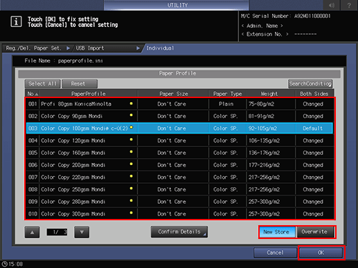358x268 pixels.
Task: Select row 010 Color Copy 300gsm Mondi
Action: [x=179, y=213]
